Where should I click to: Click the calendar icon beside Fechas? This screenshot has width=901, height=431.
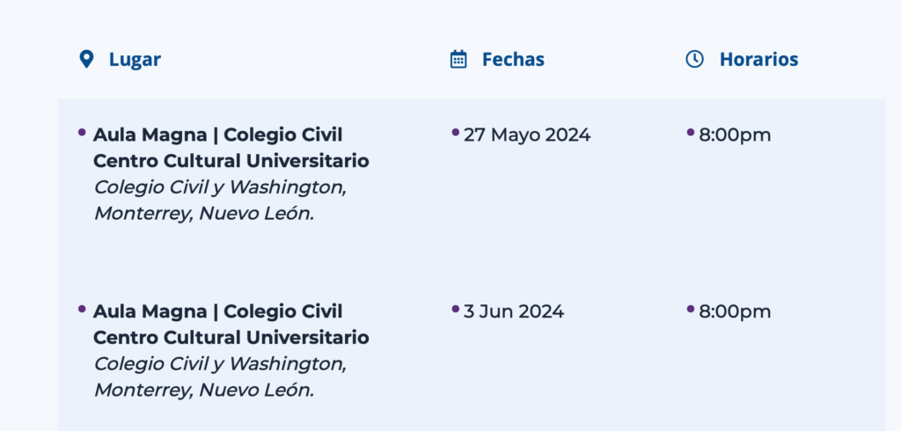coord(458,59)
